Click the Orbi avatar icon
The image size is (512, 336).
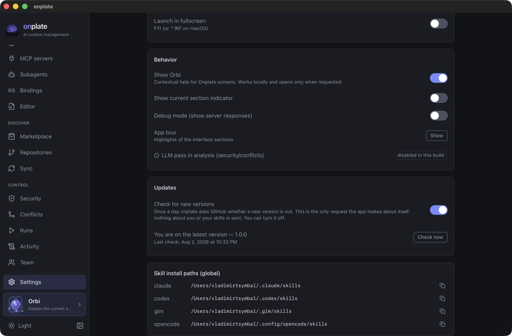pyautogui.click(x=15, y=304)
